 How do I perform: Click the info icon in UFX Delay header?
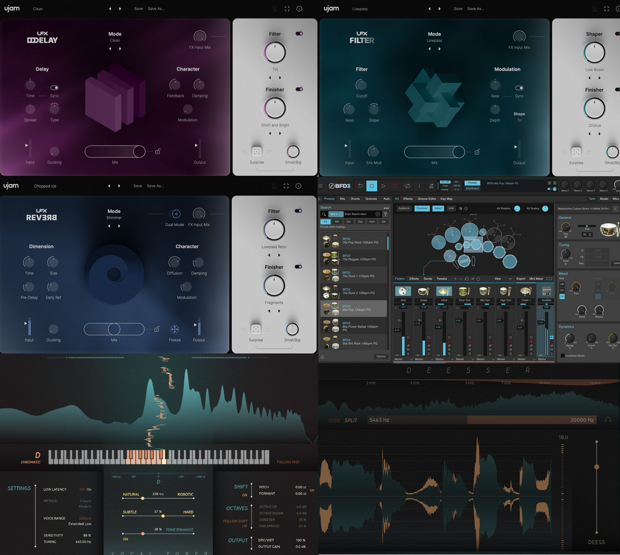click(299, 9)
